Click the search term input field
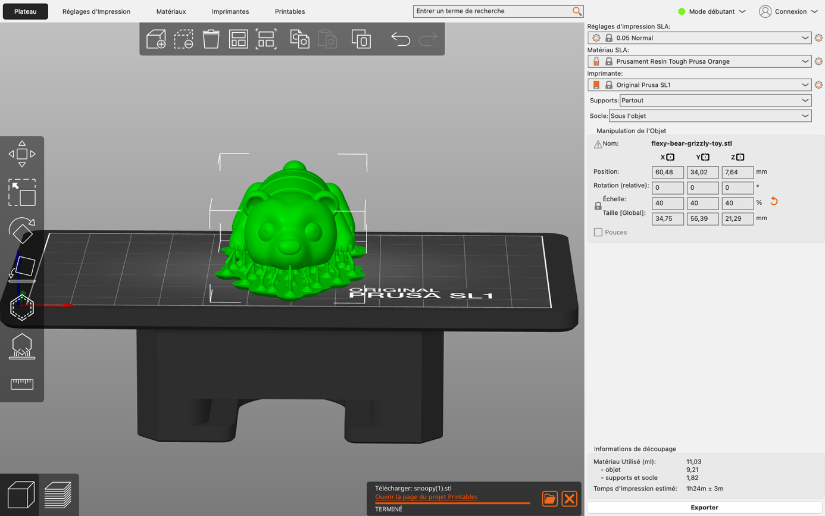The width and height of the screenshot is (825, 516). [492, 11]
